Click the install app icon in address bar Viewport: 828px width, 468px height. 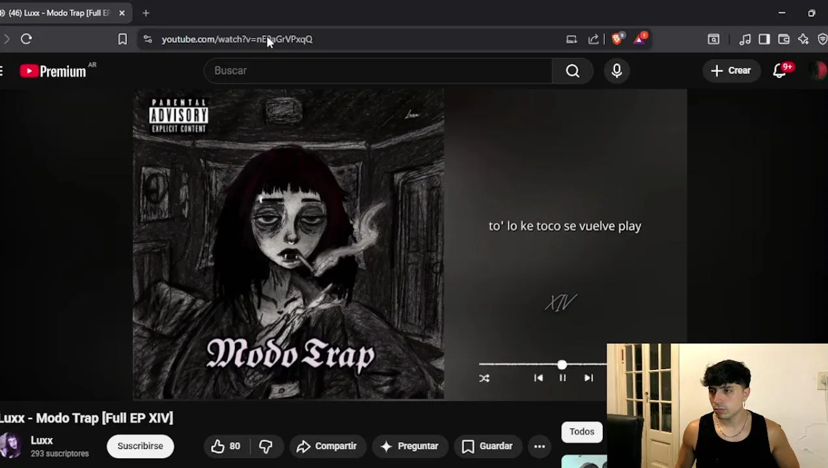pos(572,39)
